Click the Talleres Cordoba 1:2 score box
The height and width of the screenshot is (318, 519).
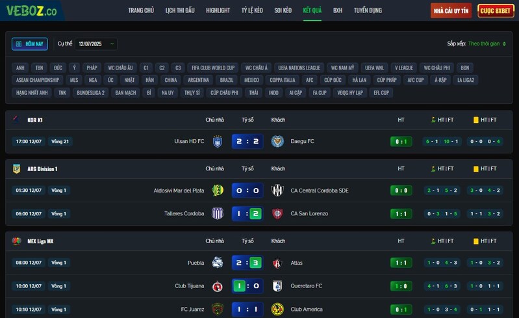pyautogui.click(x=247, y=214)
